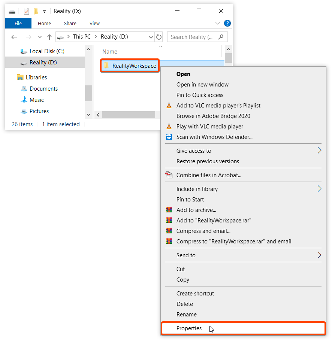The image size is (332, 340).
Task: Open the address bar history dropdown
Action: coord(151,37)
